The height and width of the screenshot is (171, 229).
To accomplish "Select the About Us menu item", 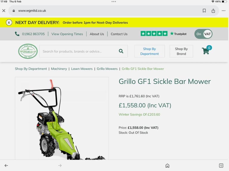I will pos(97,34).
